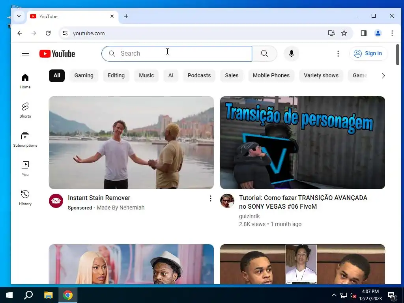The image size is (404, 303).
Task: Open Chrome profile icon
Action: (378, 33)
